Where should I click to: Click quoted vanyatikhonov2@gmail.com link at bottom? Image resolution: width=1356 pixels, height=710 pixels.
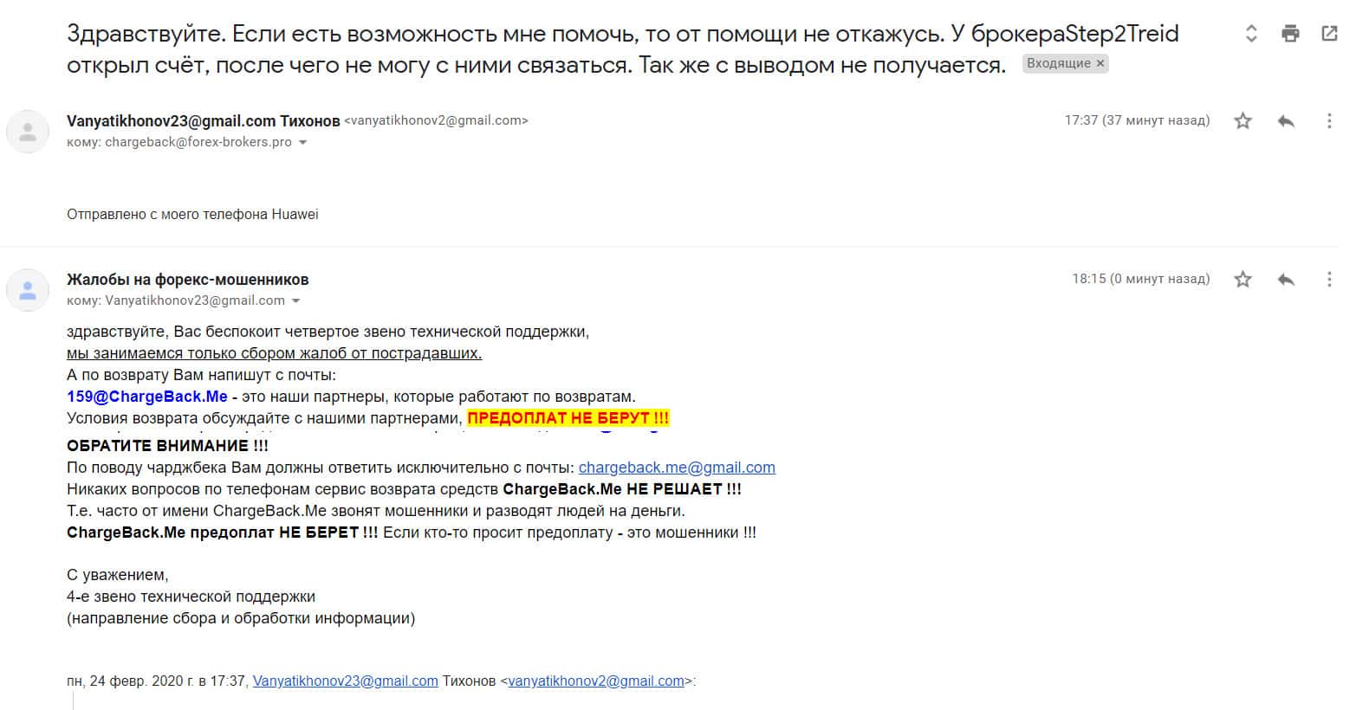596,681
